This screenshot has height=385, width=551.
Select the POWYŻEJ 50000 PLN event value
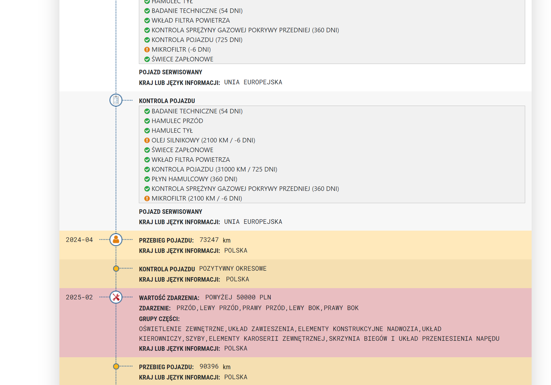238,297
